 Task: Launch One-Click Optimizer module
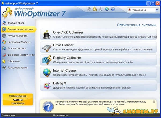(x=98, y=35)
